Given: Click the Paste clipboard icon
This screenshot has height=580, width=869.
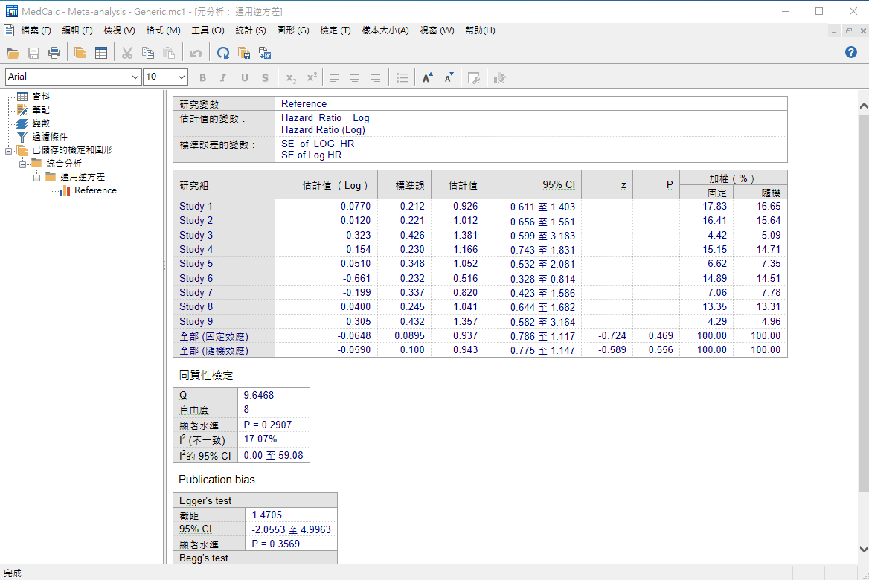Looking at the screenshot, I should coord(168,54).
